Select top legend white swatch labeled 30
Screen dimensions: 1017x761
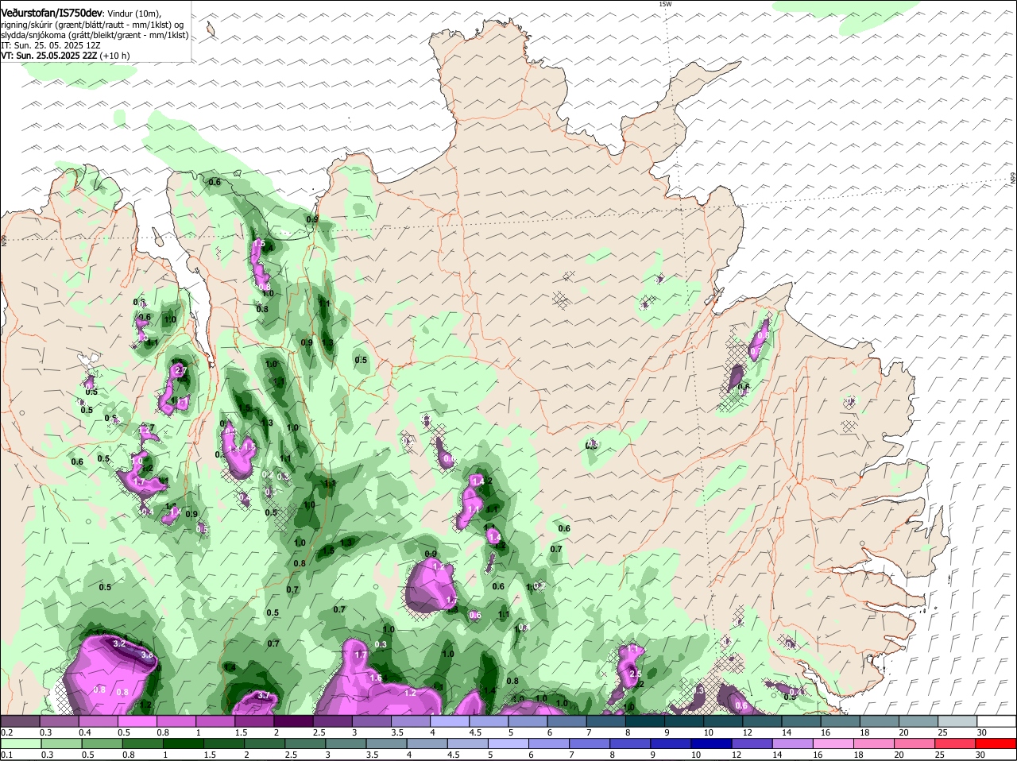pyautogui.click(x=998, y=720)
